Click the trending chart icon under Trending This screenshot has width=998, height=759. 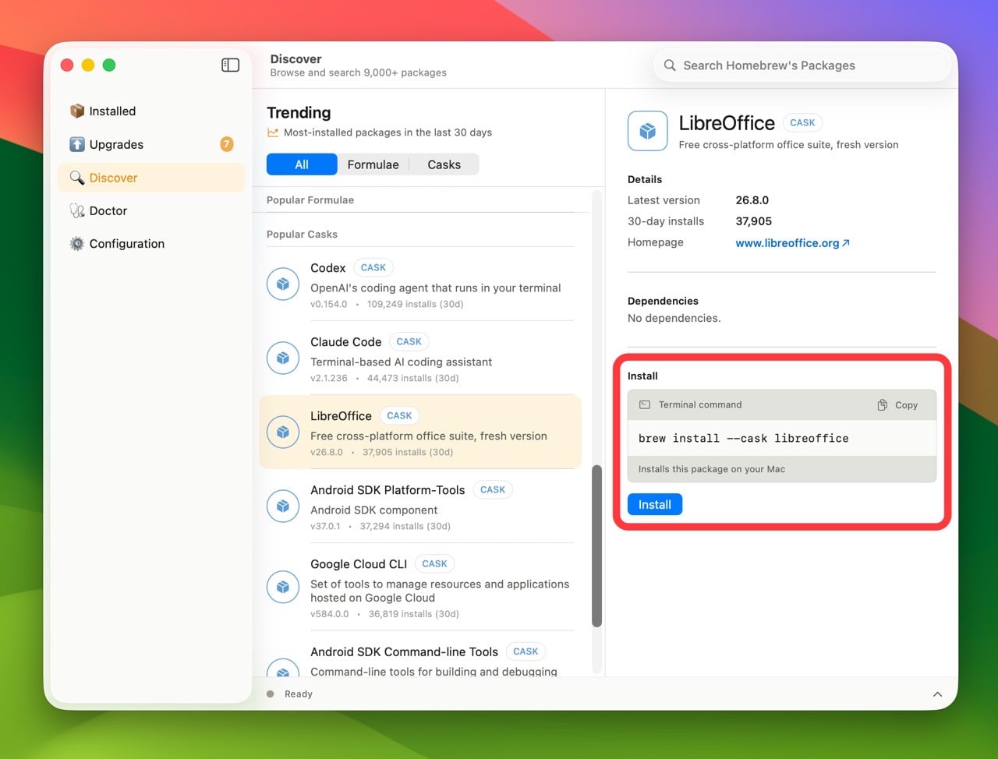[x=273, y=132]
